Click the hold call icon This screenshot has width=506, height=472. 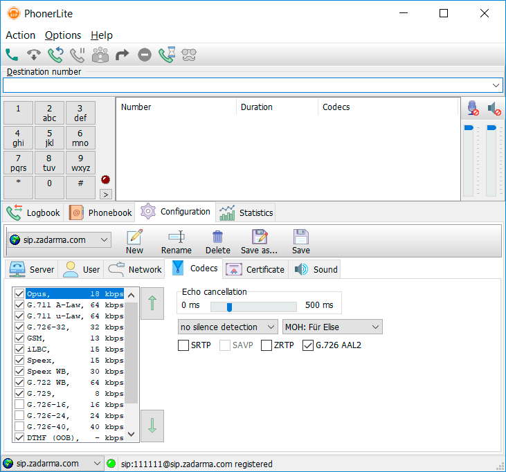(x=78, y=55)
